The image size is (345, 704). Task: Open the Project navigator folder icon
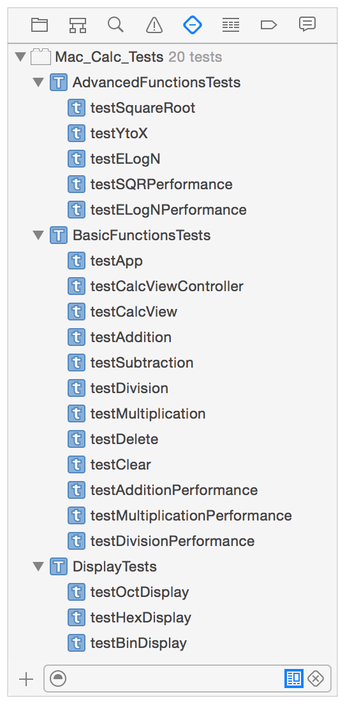click(x=40, y=25)
